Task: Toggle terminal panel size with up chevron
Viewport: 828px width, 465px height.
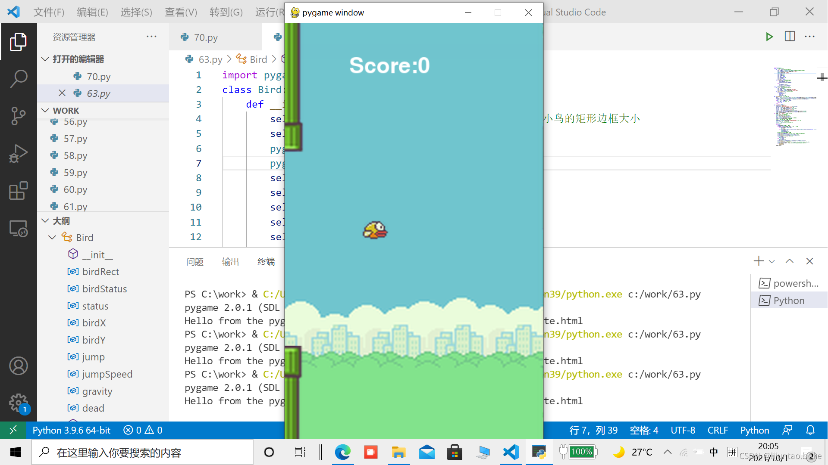Action: [x=789, y=261]
